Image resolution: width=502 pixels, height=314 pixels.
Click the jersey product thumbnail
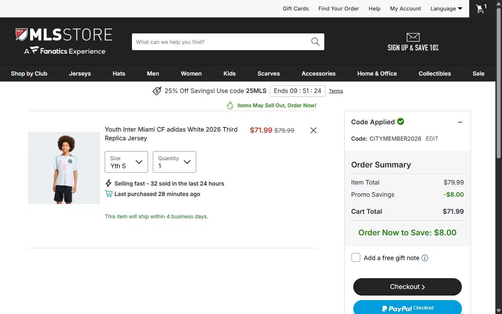pyautogui.click(x=64, y=168)
